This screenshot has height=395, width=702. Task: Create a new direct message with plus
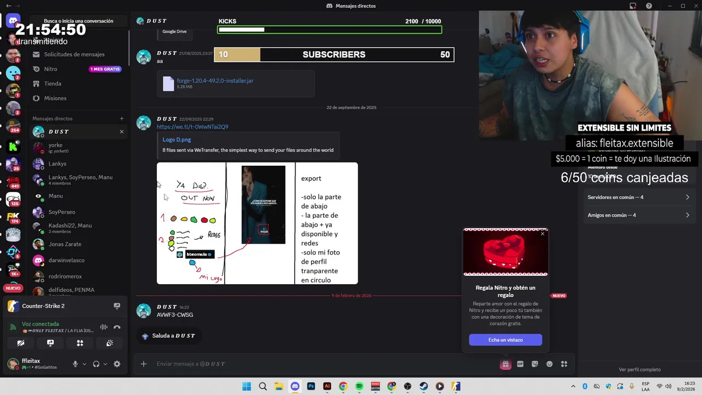coord(122,119)
